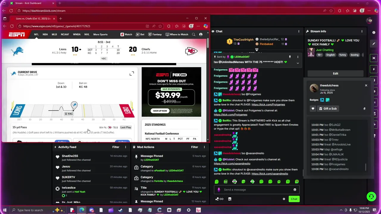Favorite the ESPN page with star icon
Screen dimensions: 381x214
[160, 26]
